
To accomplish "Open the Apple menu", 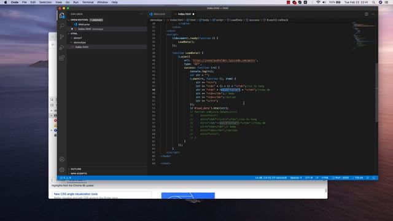I will click(x=6, y=2).
